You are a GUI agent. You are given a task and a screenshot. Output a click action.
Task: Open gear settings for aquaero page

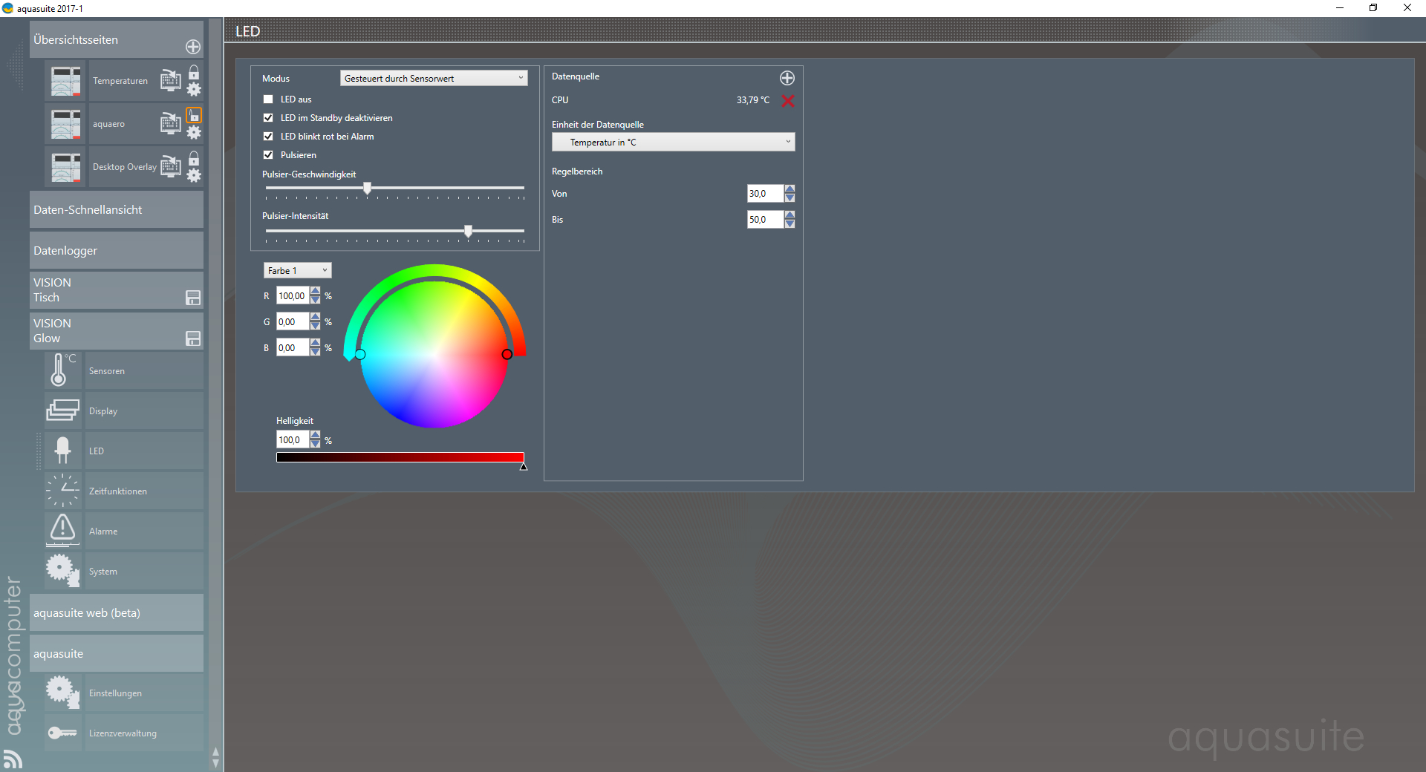pyautogui.click(x=194, y=133)
